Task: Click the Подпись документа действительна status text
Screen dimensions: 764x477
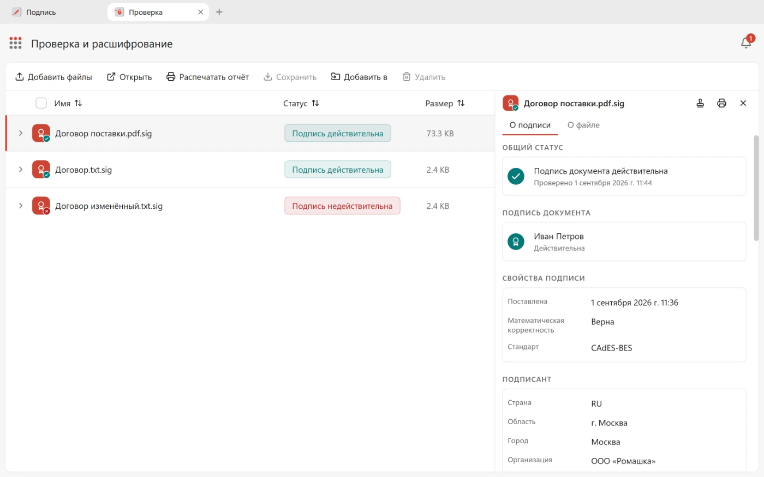Action: [x=601, y=171]
